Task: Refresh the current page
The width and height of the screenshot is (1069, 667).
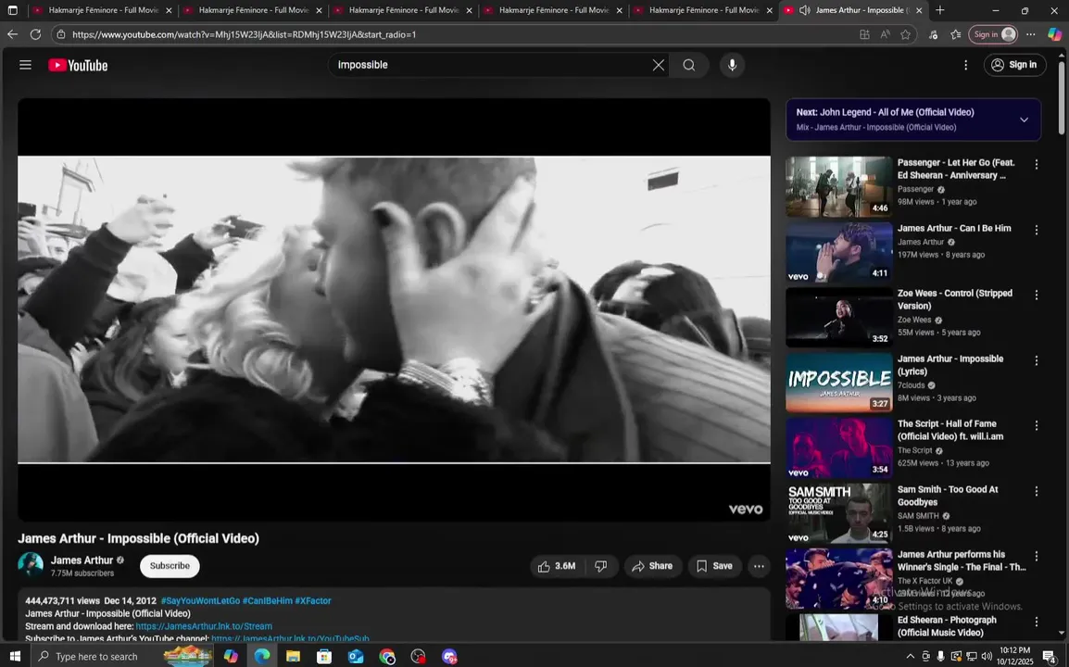Action: pyautogui.click(x=35, y=34)
